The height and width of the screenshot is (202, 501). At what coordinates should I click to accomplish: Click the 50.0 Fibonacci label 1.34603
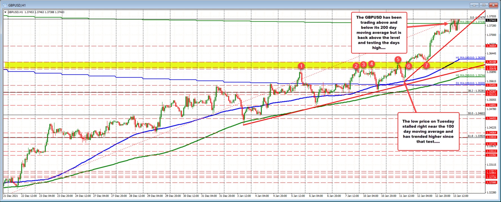(476, 113)
